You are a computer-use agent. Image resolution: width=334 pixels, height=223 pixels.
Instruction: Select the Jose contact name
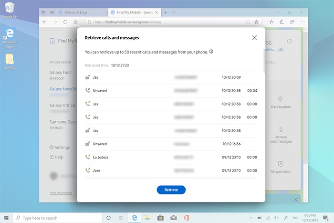point(96,170)
